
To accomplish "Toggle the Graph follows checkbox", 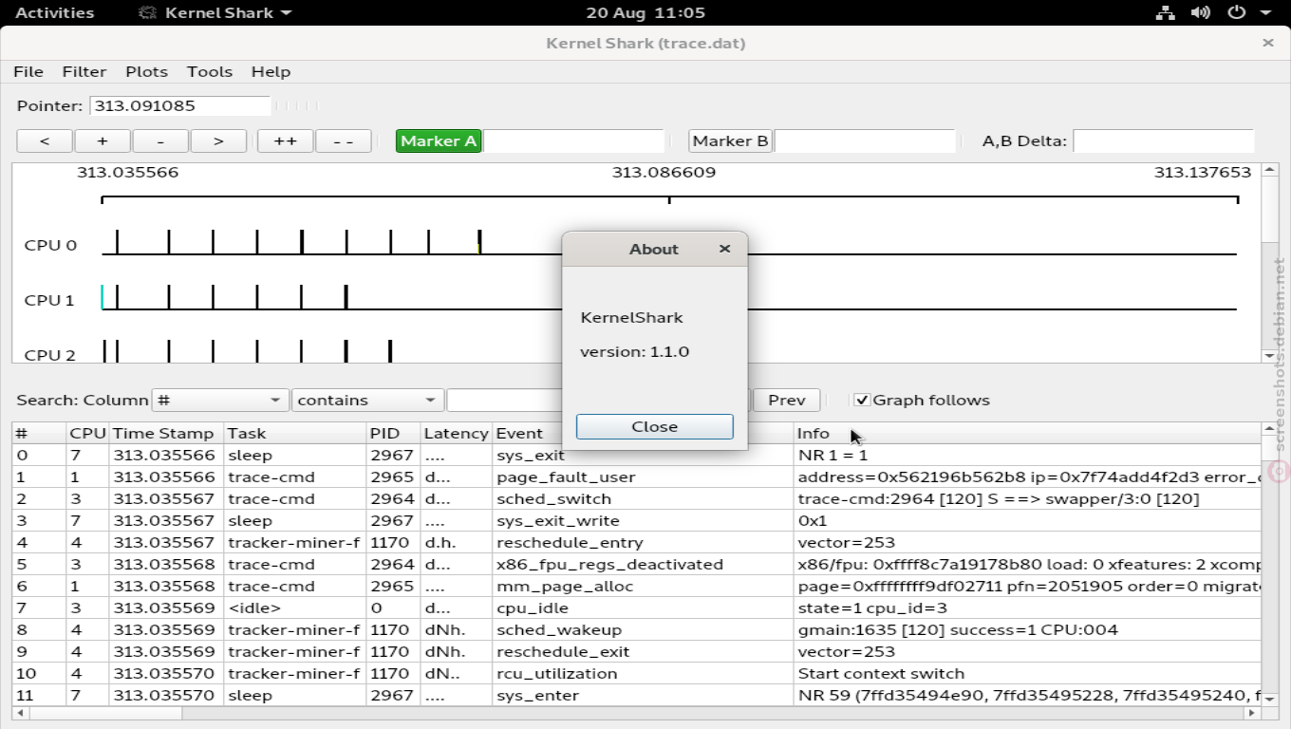I will (x=862, y=400).
